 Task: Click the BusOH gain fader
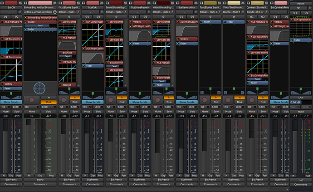(5, 145)
